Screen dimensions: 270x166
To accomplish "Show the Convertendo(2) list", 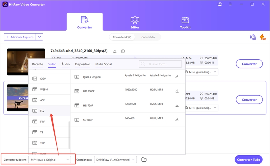I will click(x=122, y=37).
